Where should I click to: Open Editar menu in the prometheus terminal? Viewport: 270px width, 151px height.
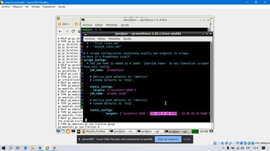(x=102, y=39)
